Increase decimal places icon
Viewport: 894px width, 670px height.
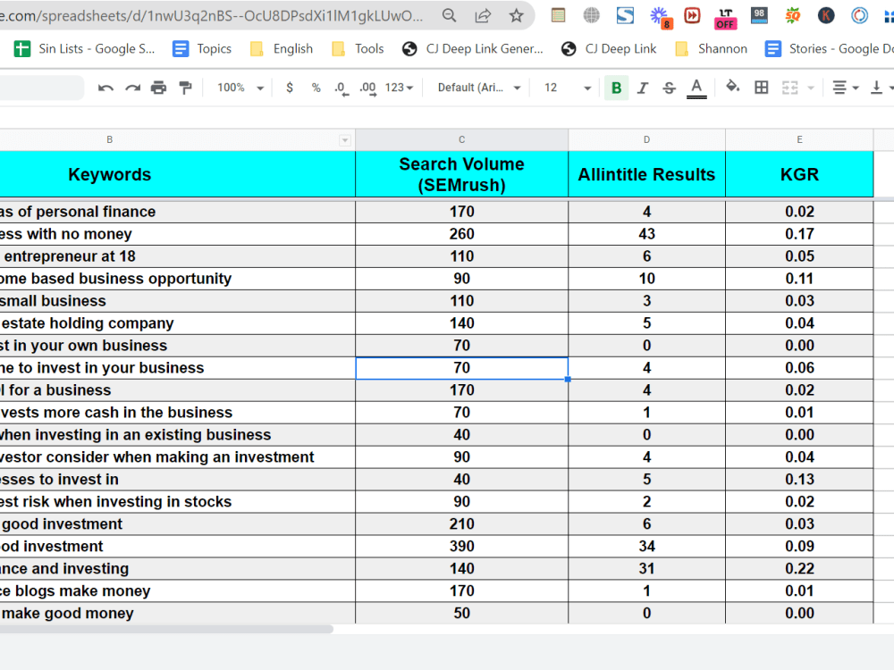[x=367, y=88]
